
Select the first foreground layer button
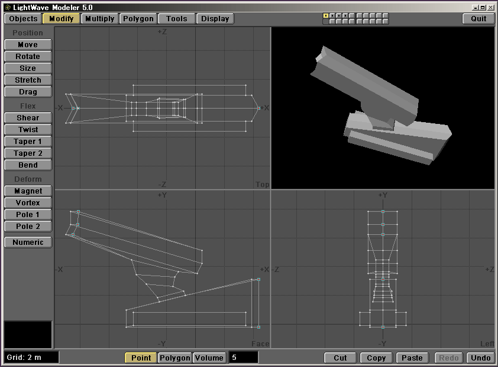point(326,16)
